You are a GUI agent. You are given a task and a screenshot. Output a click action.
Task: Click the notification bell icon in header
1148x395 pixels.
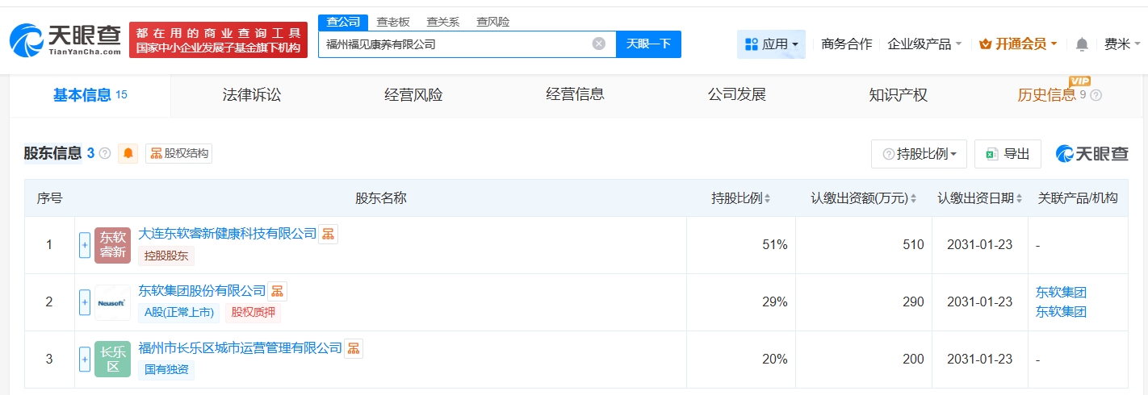pyautogui.click(x=1082, y=44)
